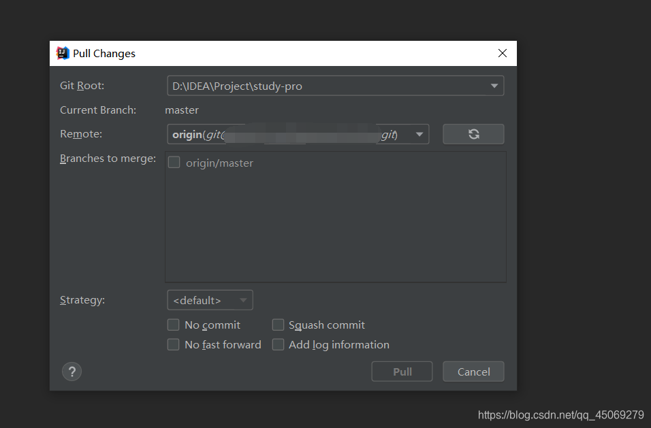Open the Git Root dropdown
651x428 pixels.
(336, 86)
